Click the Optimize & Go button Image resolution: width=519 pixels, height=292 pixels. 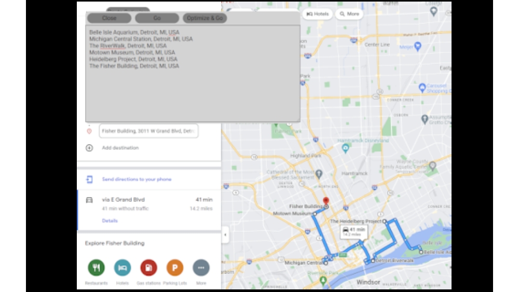(x=205, y=18)
